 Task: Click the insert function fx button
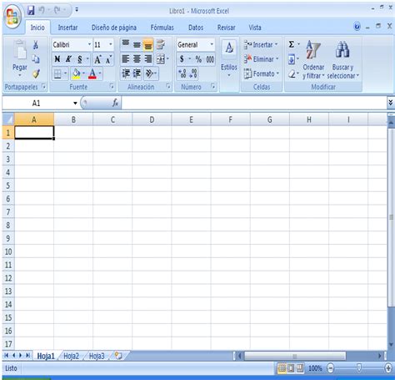click(115, 103)
